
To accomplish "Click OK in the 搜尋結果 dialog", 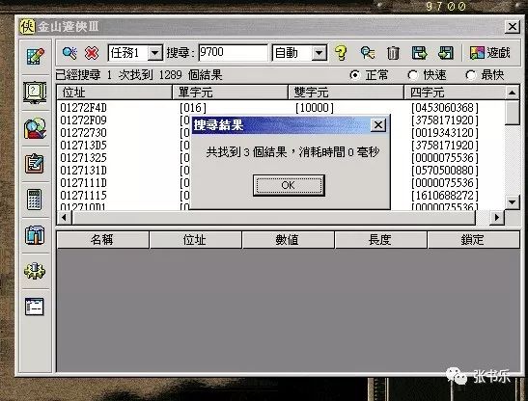I will [x=289, y=185].
